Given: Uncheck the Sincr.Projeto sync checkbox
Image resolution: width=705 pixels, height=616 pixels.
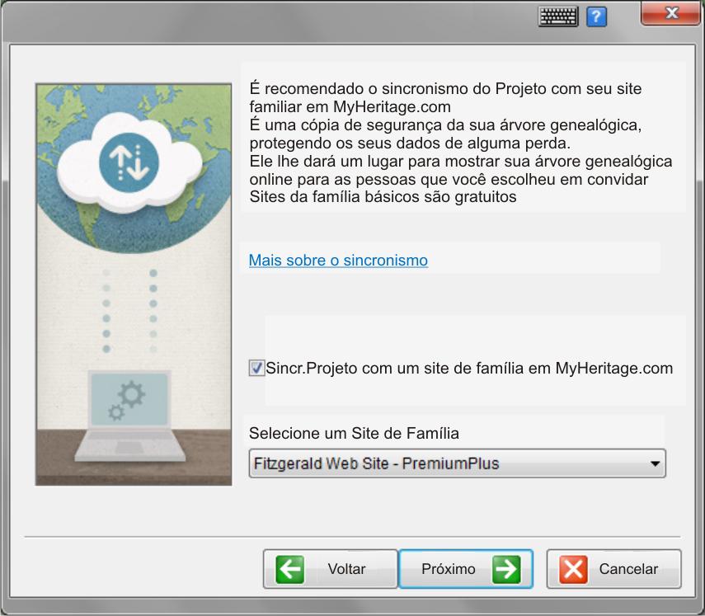Looking at the screenshot, I should (x=256, y=369).
